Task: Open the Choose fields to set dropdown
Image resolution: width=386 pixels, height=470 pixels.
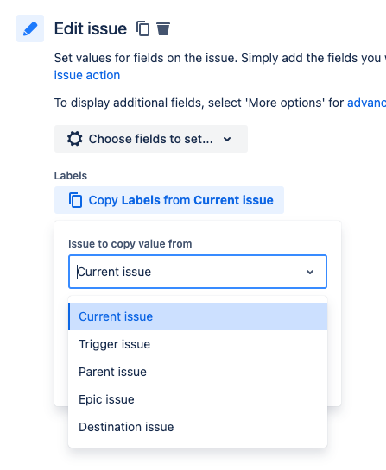Action: pos(151,139)
